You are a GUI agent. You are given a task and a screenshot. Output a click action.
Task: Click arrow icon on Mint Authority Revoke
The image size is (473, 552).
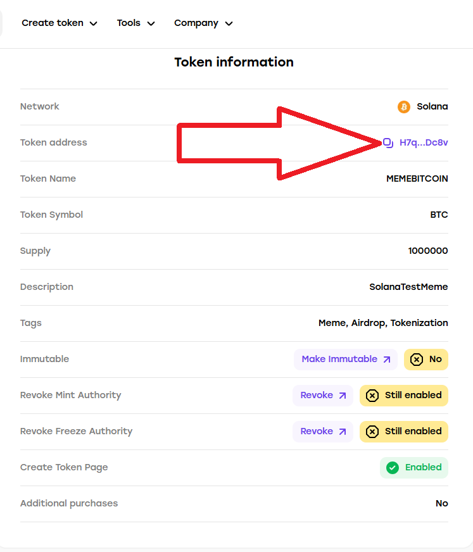point(343,396)
